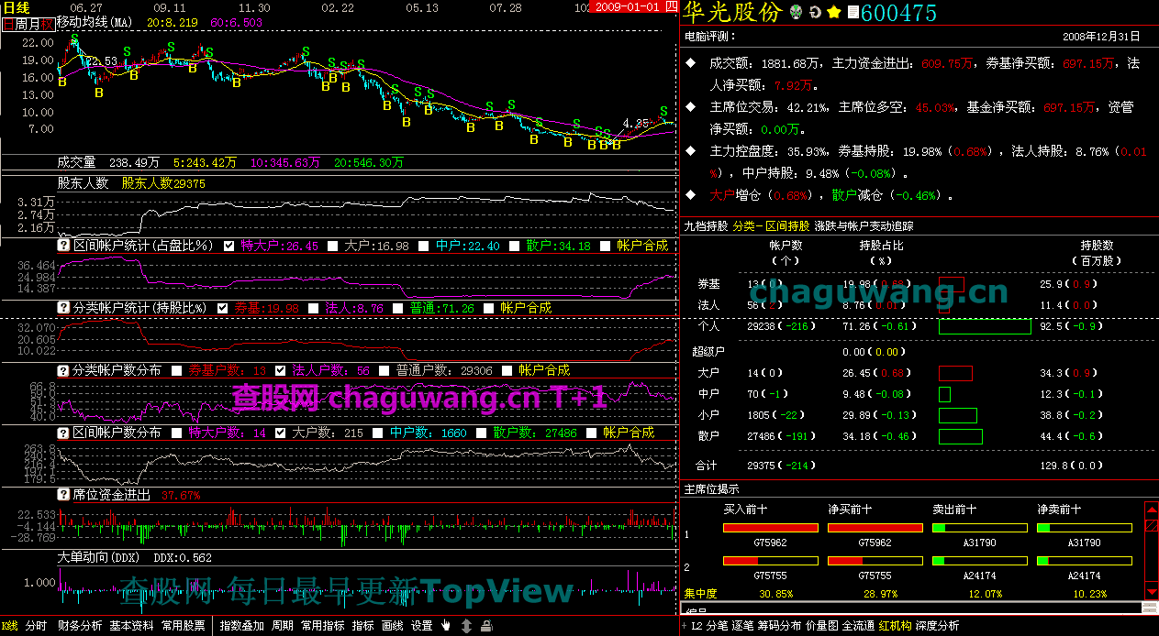Expand the plus sign before L2 tab
This screenshot has height=636, width=1159.
[684, 626]
